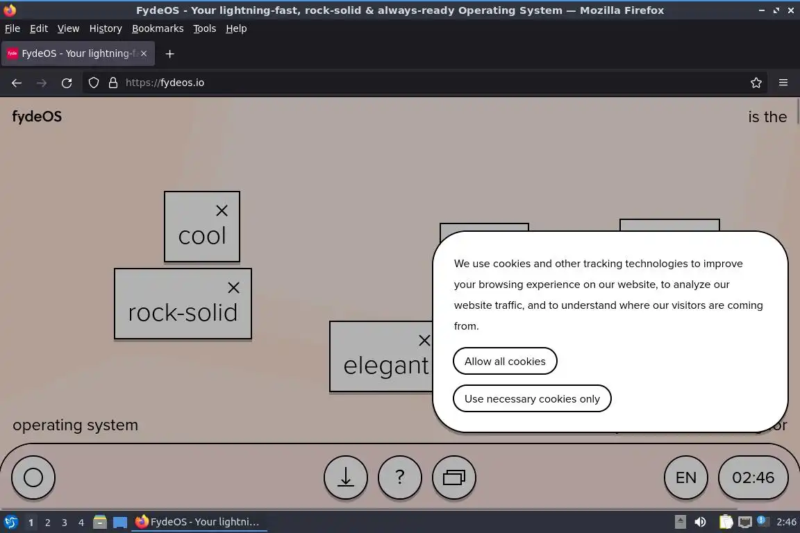The height and width of the screenshot is (533, 800).
Task: Open the taskbar start menu icon
Action: click(10, 522)
